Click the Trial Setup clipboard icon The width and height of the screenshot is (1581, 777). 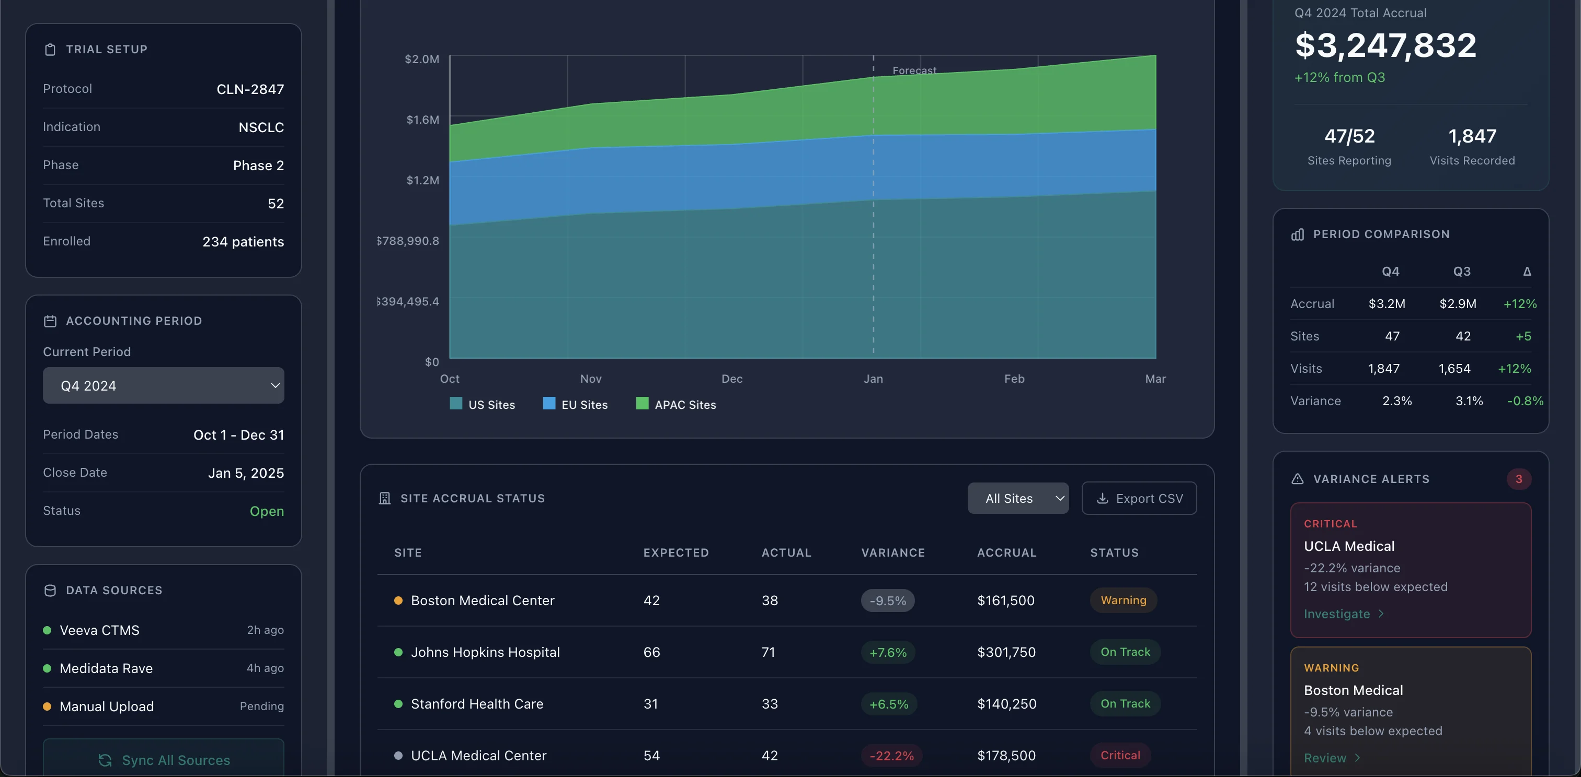click(50, 49)
